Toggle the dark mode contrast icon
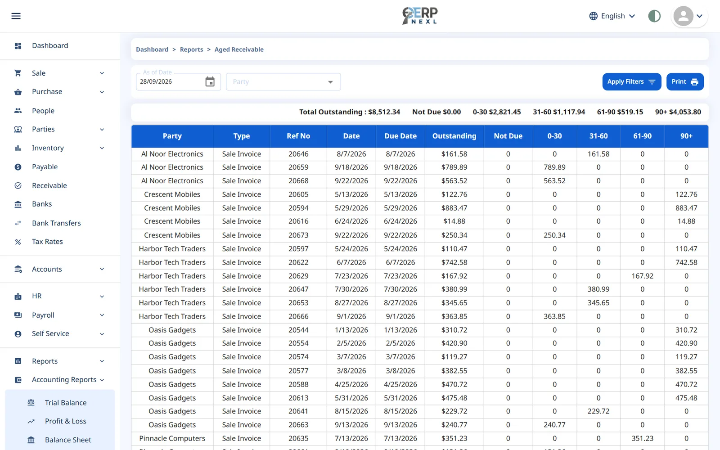The image size is (720, 450). (x=654, y=16)
